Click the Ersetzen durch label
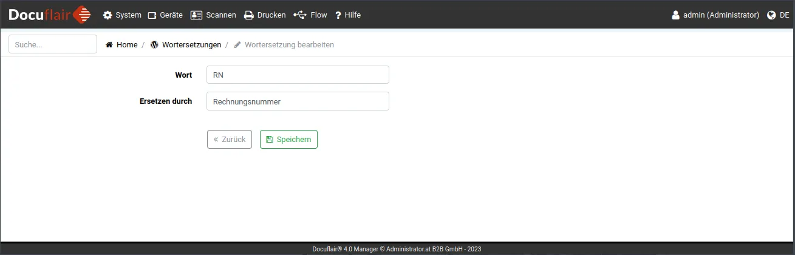Screen dimensions: 795x255 tap(166, 101)
